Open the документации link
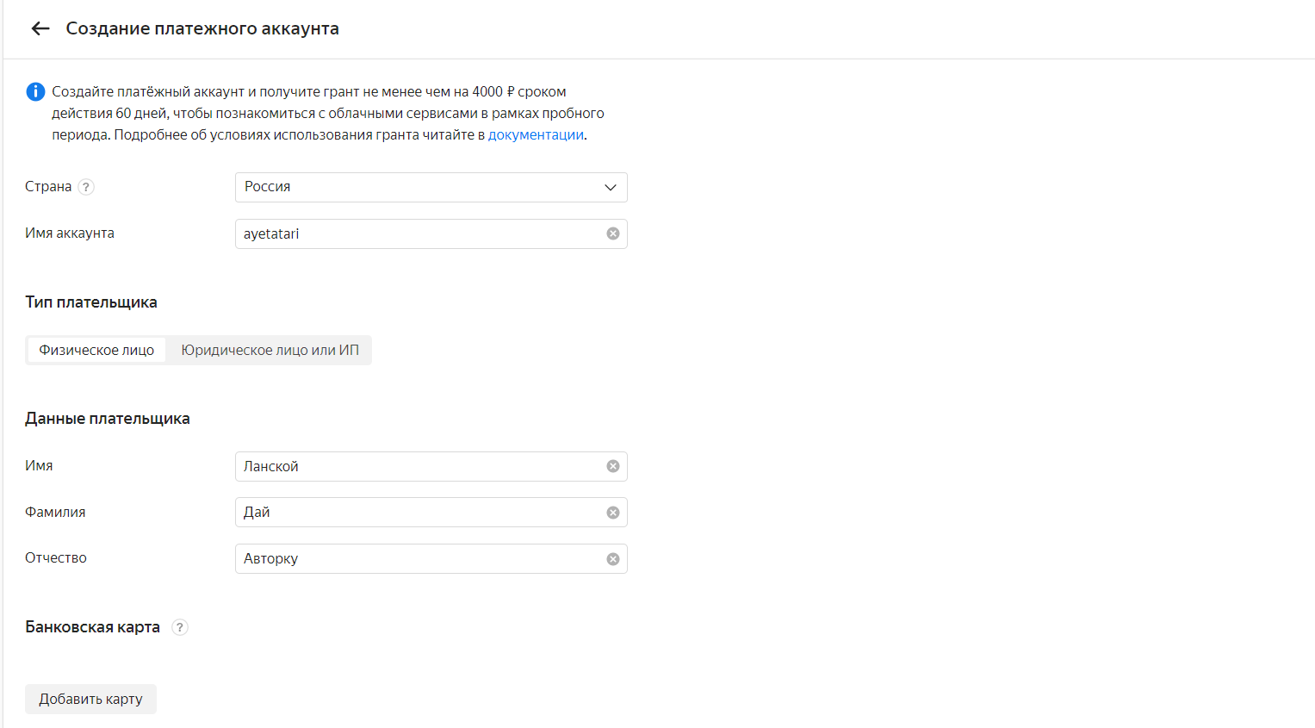This screenshot has width=1315, height=728. (x=536, y=134)
